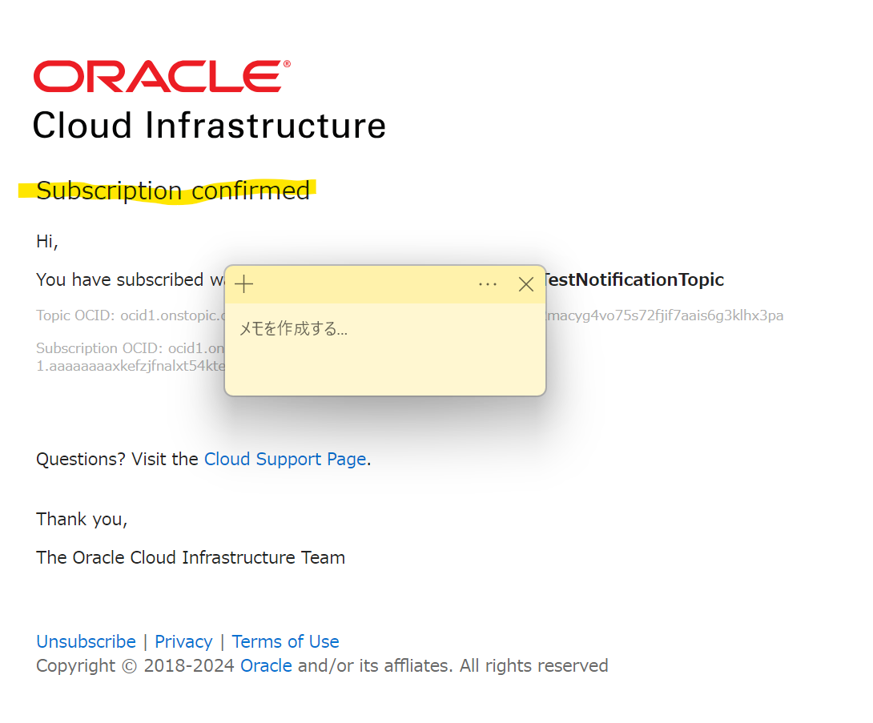Image resolution: width=873 pixels, height=723 pixels.
Task: Click the plus icon on the sticky note
Action: click(243, 284)
